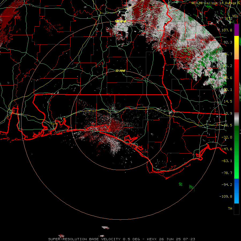This screenshot has height=241, width=241.
Task: Click the 61.2 legend value
Action: coord(228,66)
